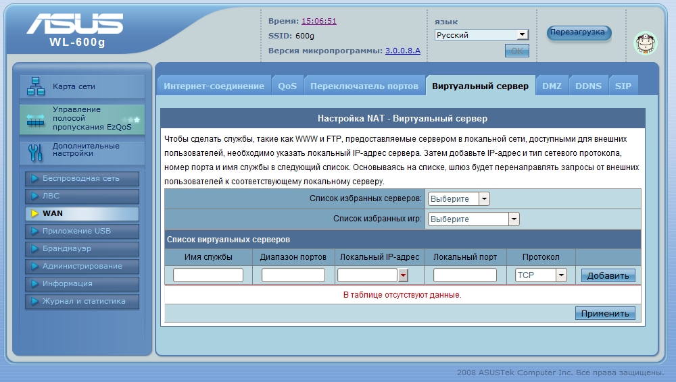Click the local port input field

[465, 275]
